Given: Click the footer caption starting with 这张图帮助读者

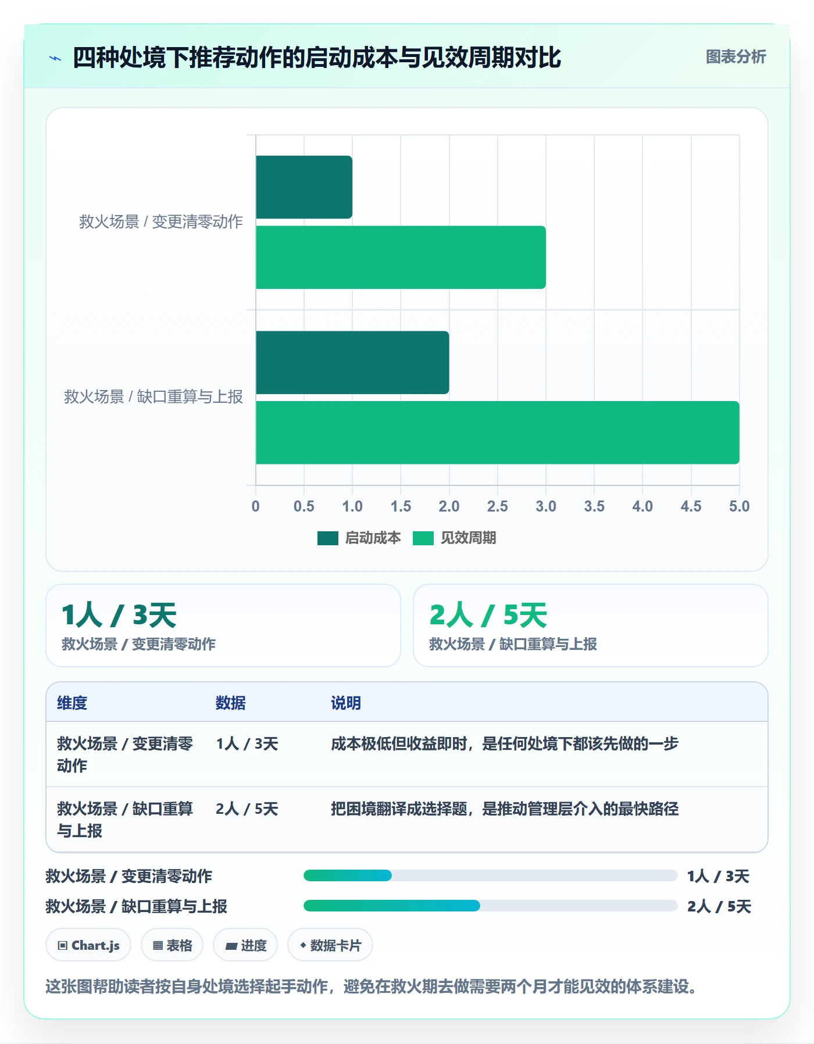Looking at the screenshot, I should (x=372, y=986).
